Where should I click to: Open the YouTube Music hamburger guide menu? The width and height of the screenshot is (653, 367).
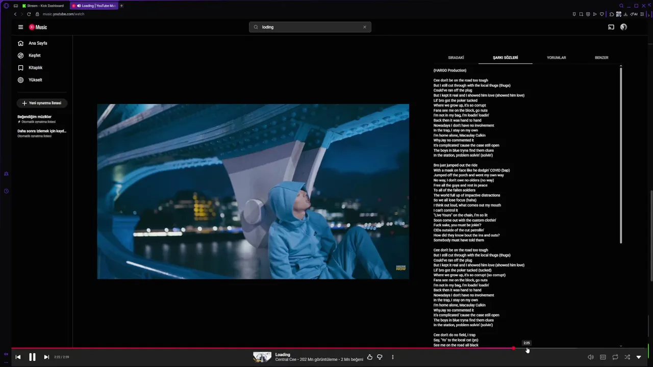click(20, 27)
